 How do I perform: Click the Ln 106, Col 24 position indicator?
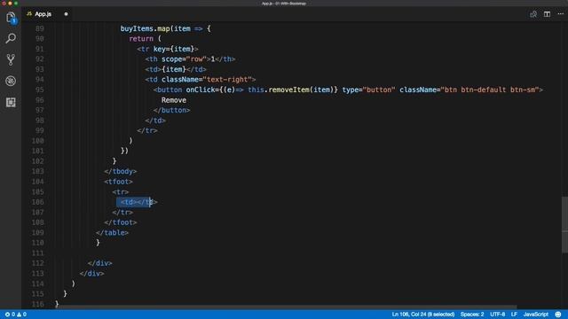422,315
